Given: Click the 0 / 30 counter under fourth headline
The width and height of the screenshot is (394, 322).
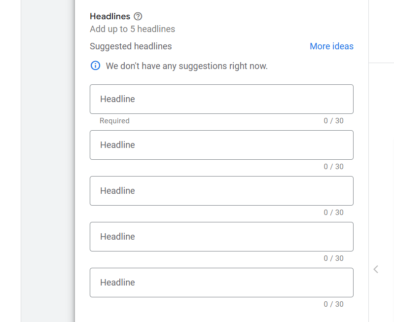Looking at the screenshot, I should (333, 258).
